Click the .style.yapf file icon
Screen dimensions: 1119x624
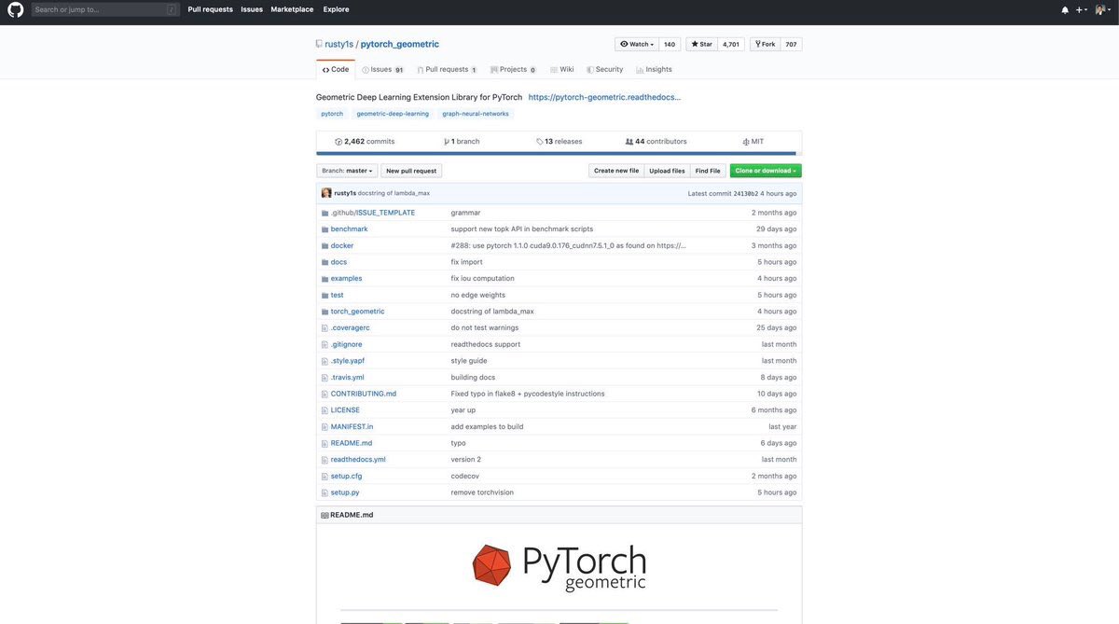click(x=325, y=361)
